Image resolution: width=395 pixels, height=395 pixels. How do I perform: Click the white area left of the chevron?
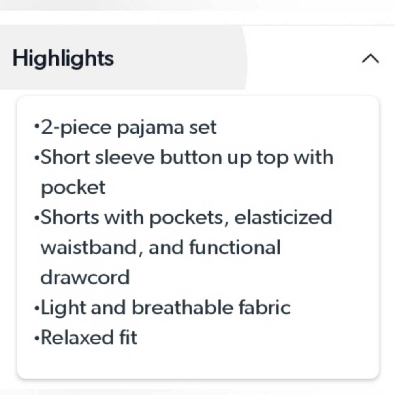click(302, 57)
